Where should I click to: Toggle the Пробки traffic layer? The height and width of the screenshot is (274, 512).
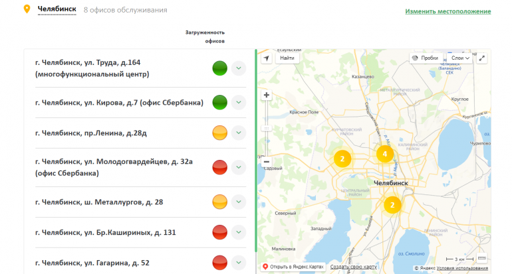click(426, 58)
